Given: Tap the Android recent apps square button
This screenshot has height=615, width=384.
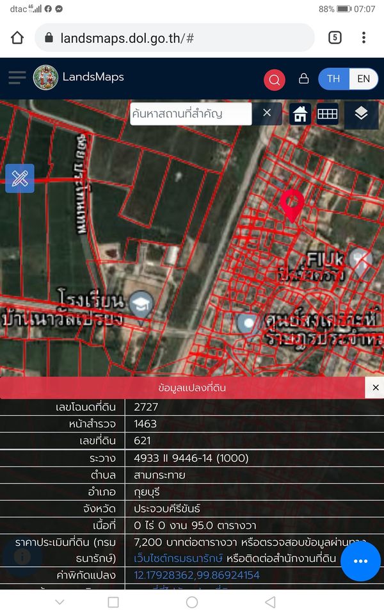Looking at the screenshot, I should click(113, 602).
